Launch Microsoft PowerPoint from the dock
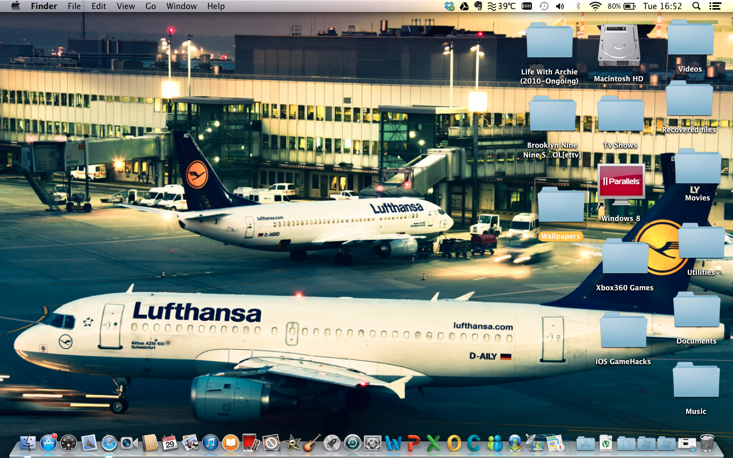This screenshot has width=733, height=458. [413, 443]
